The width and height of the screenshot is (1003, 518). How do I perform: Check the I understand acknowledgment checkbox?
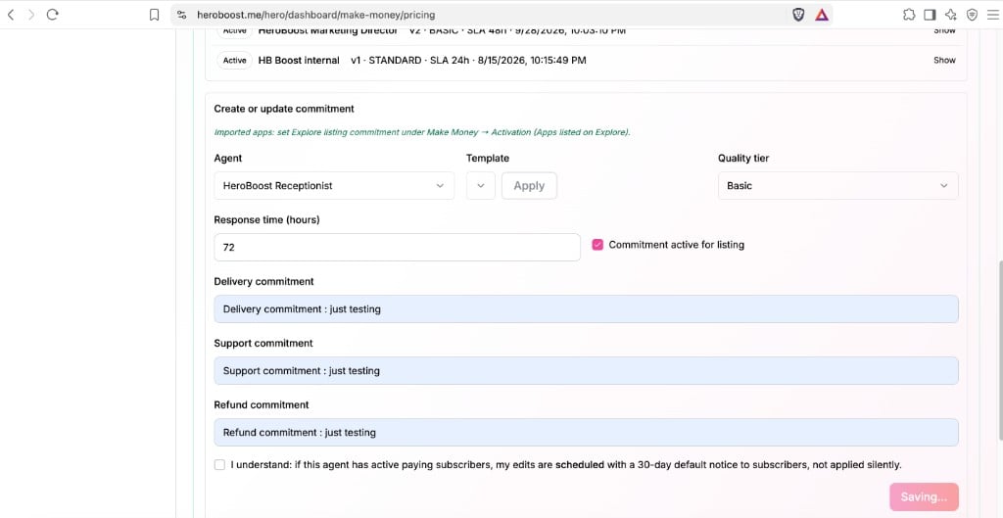pos(220,465)
